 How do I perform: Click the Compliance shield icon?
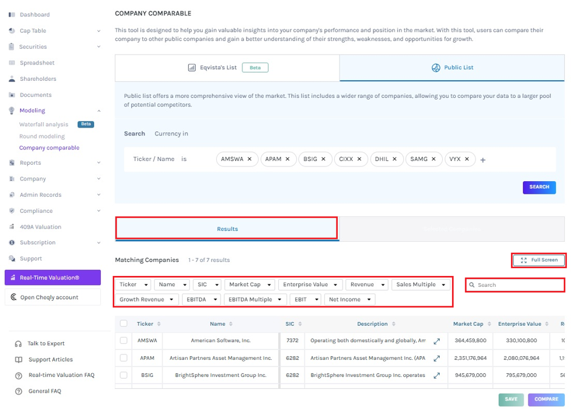point(12,211)
